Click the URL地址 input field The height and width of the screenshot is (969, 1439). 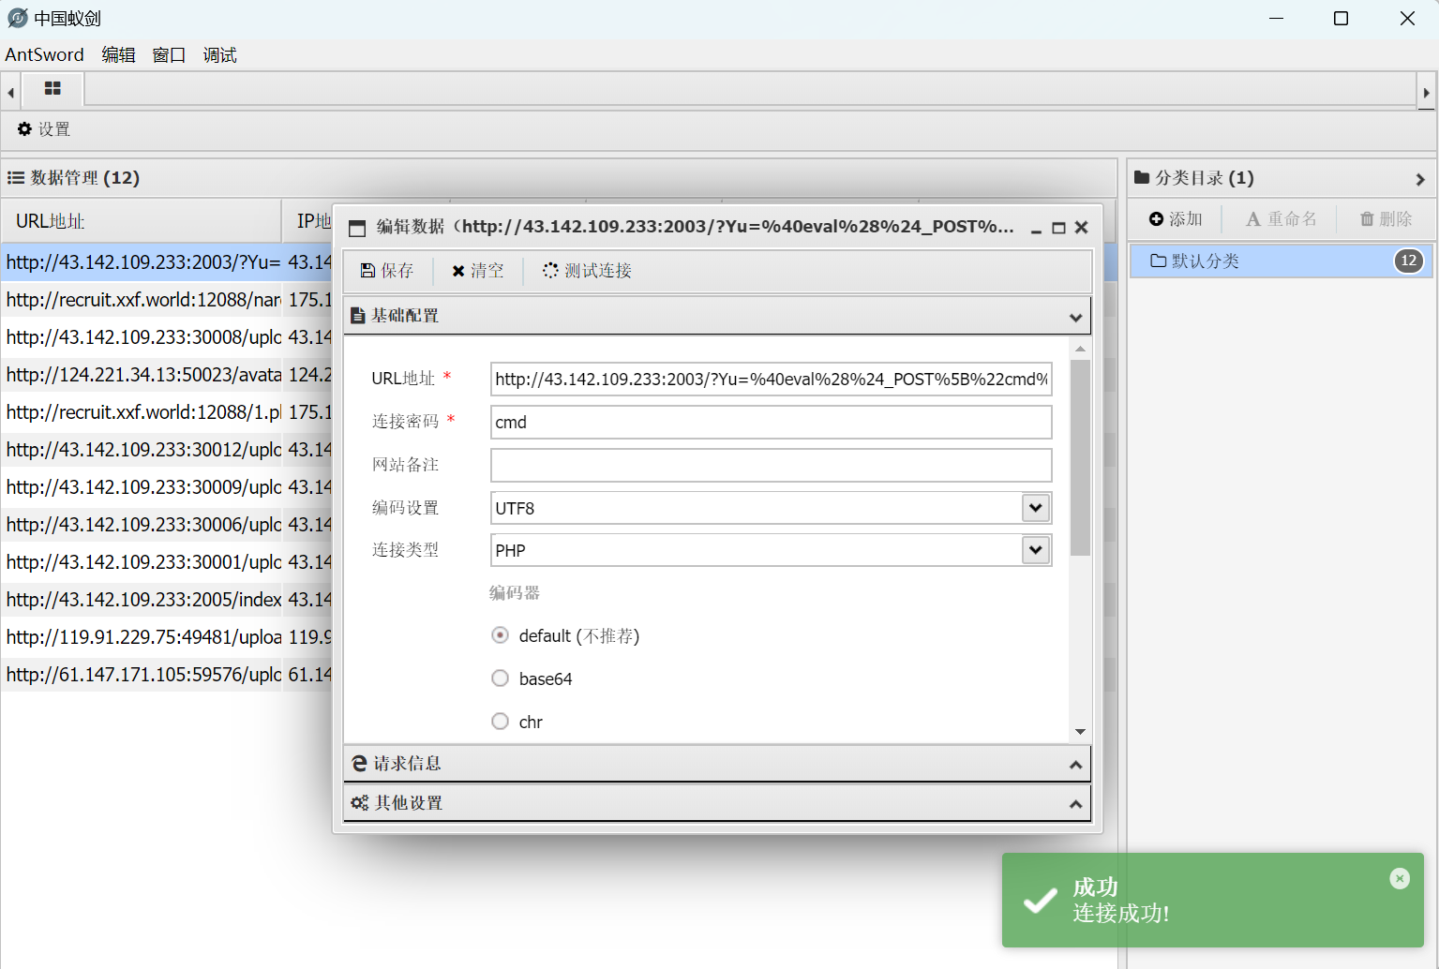(x=771, y=380)
